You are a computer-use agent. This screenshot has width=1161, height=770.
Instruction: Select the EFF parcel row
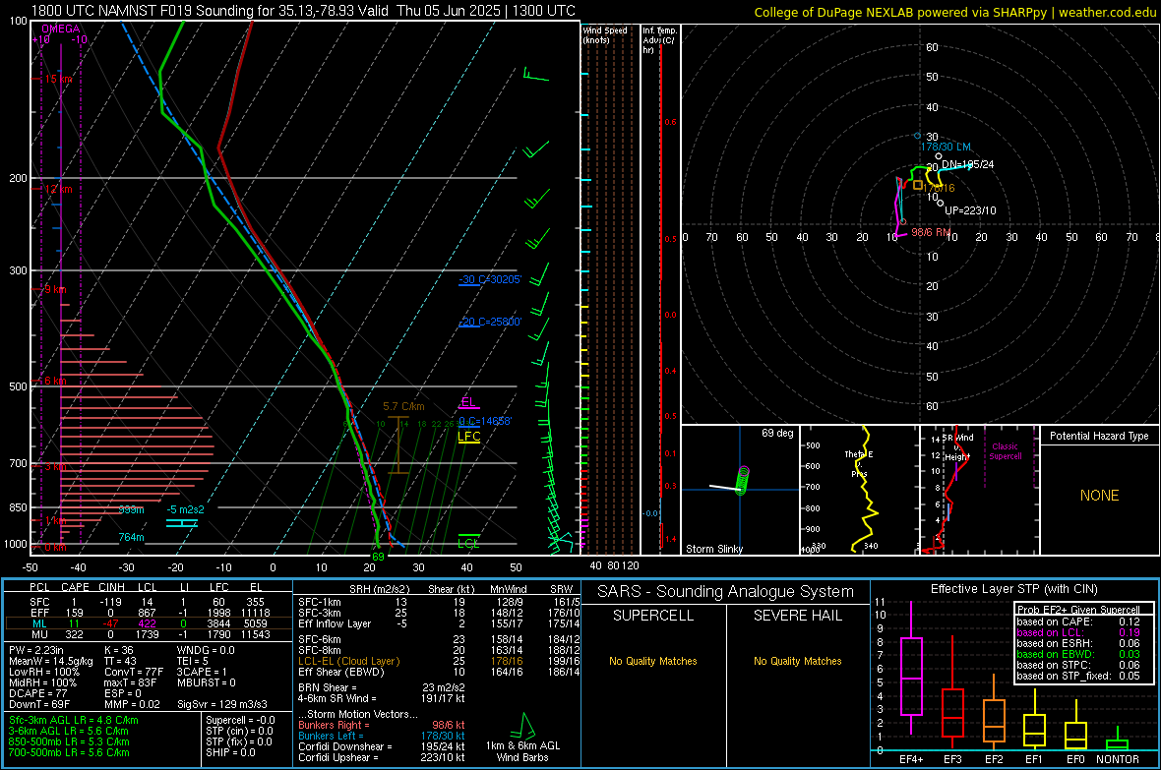tap(149, 613)
